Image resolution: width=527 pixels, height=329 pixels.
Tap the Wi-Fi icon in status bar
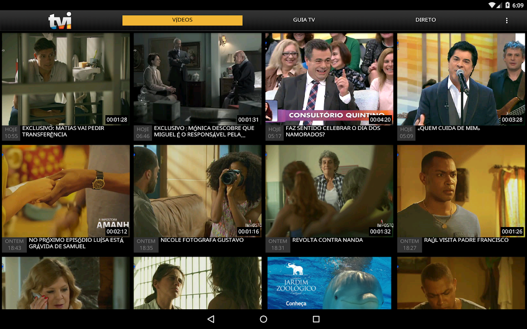[492, 5]
